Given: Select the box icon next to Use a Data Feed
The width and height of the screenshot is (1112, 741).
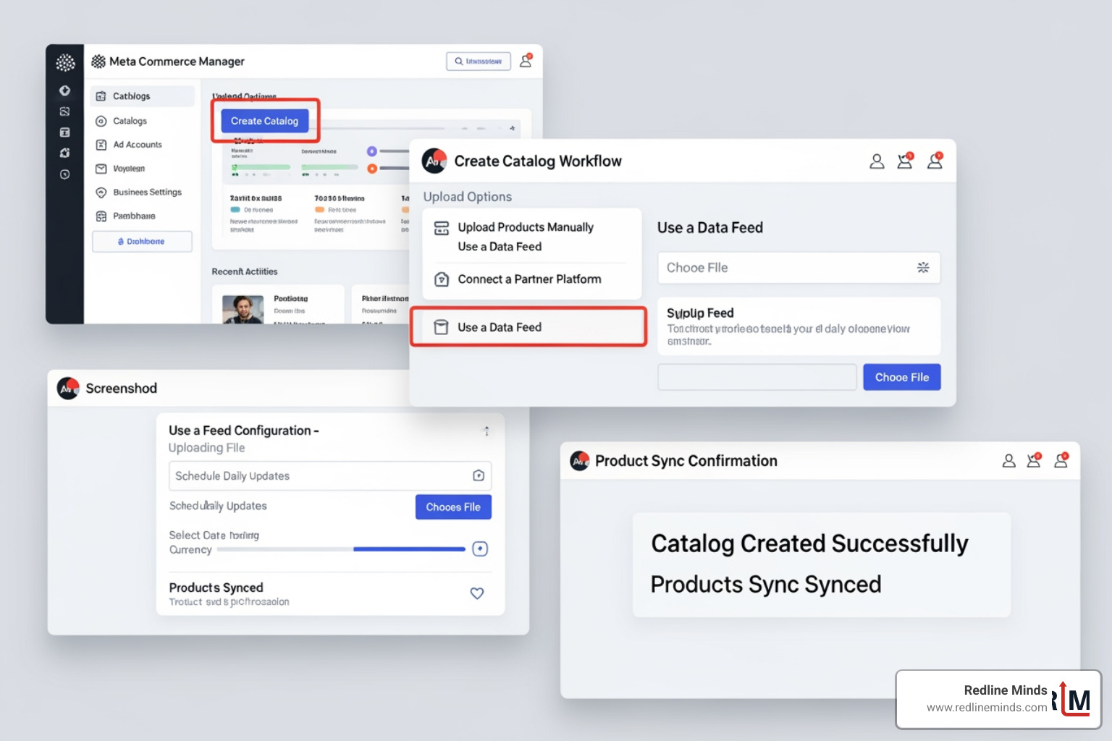Looking at the screenshot, I should click(442, 326).
